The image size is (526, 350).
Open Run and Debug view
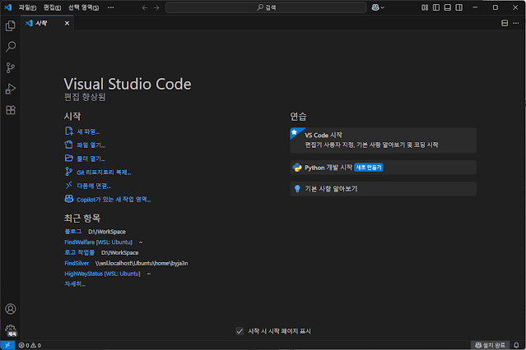pos(11,89)
